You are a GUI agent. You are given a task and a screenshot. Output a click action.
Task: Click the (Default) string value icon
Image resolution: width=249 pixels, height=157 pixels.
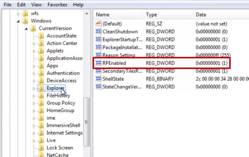[x=98, y=24]
